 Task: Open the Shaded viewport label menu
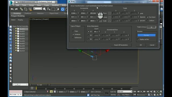[x=45, y=19]
